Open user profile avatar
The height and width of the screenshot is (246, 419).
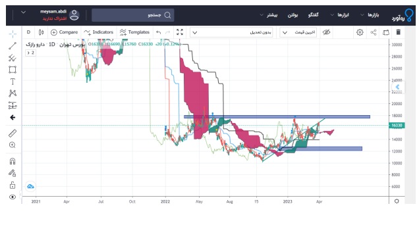click(x=74, y=15)
